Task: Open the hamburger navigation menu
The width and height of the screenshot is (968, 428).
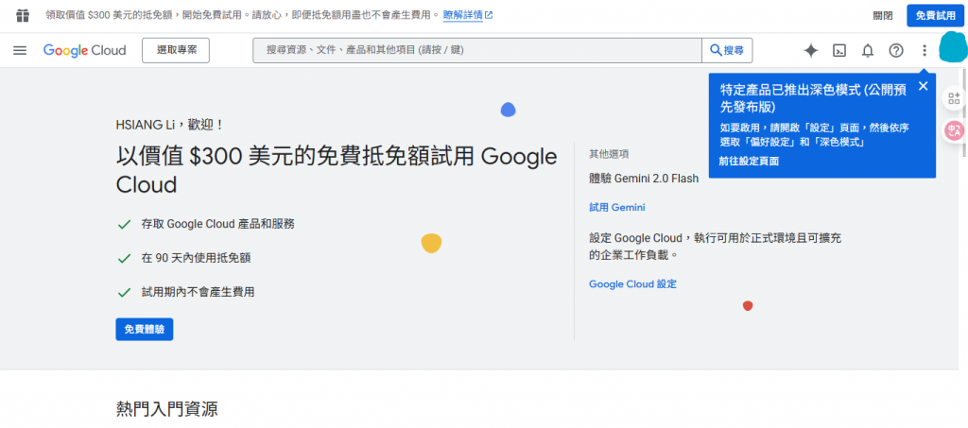Action: coord(20,51)
